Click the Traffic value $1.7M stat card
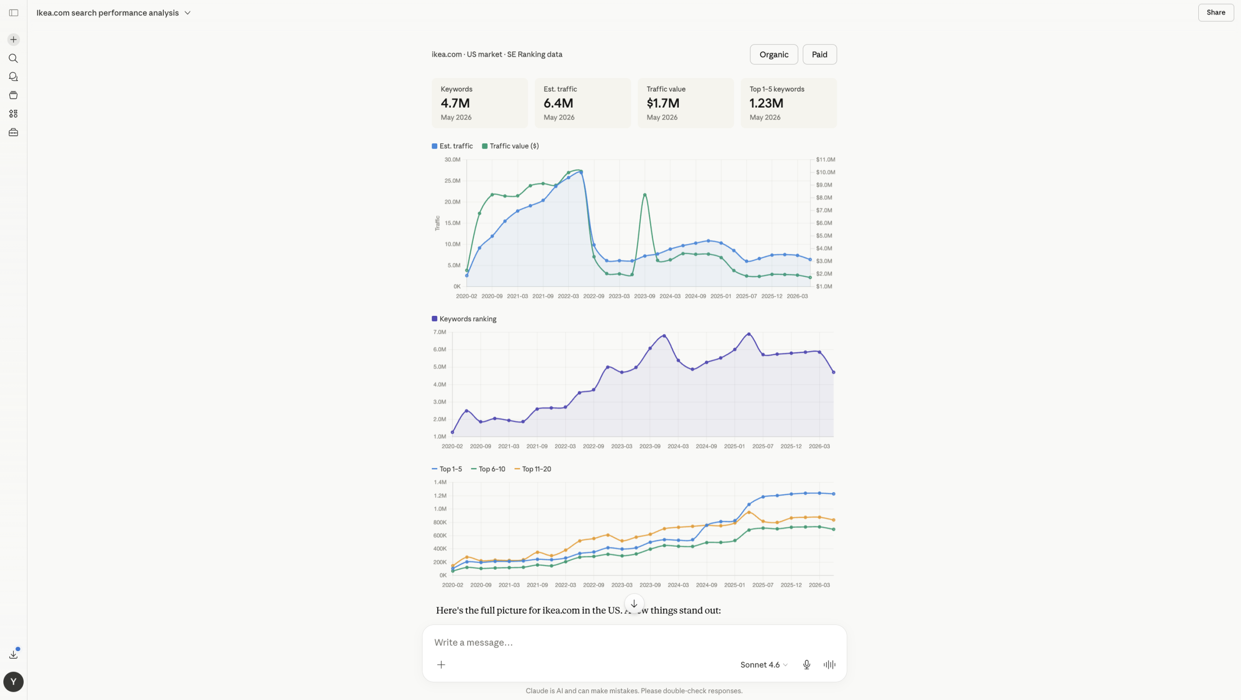1241x700 pixels. click(x=685, y=103)
